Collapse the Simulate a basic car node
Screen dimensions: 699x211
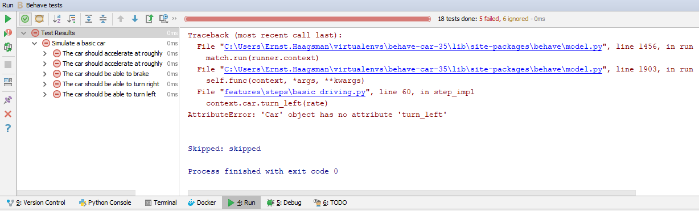click(x=35, y=43)
